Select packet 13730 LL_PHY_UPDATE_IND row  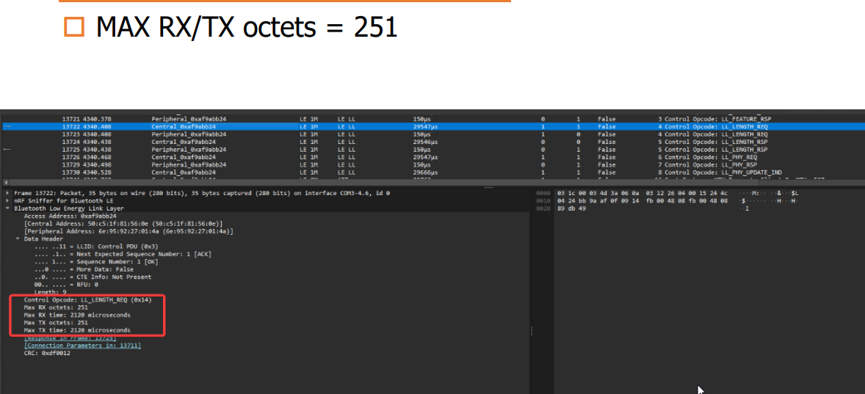[x=432, y=172]
